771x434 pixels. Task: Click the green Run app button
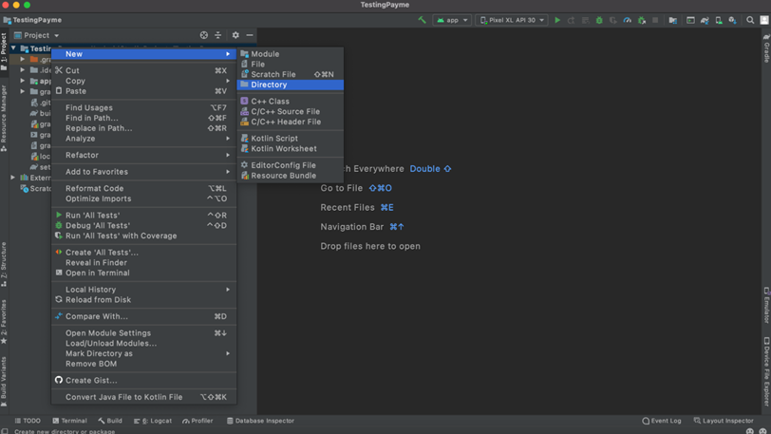point(557,20)
